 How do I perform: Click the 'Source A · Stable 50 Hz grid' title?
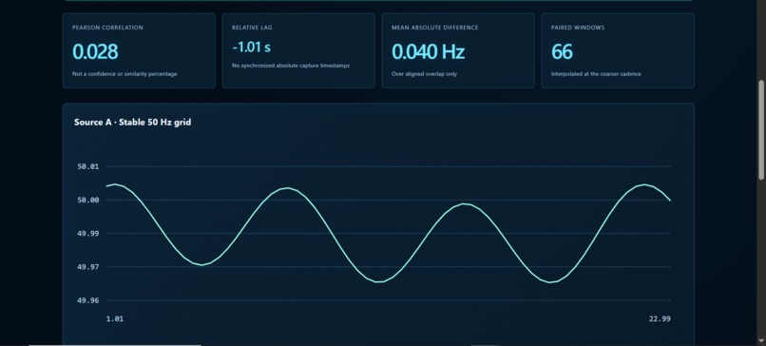pos(132,123)
